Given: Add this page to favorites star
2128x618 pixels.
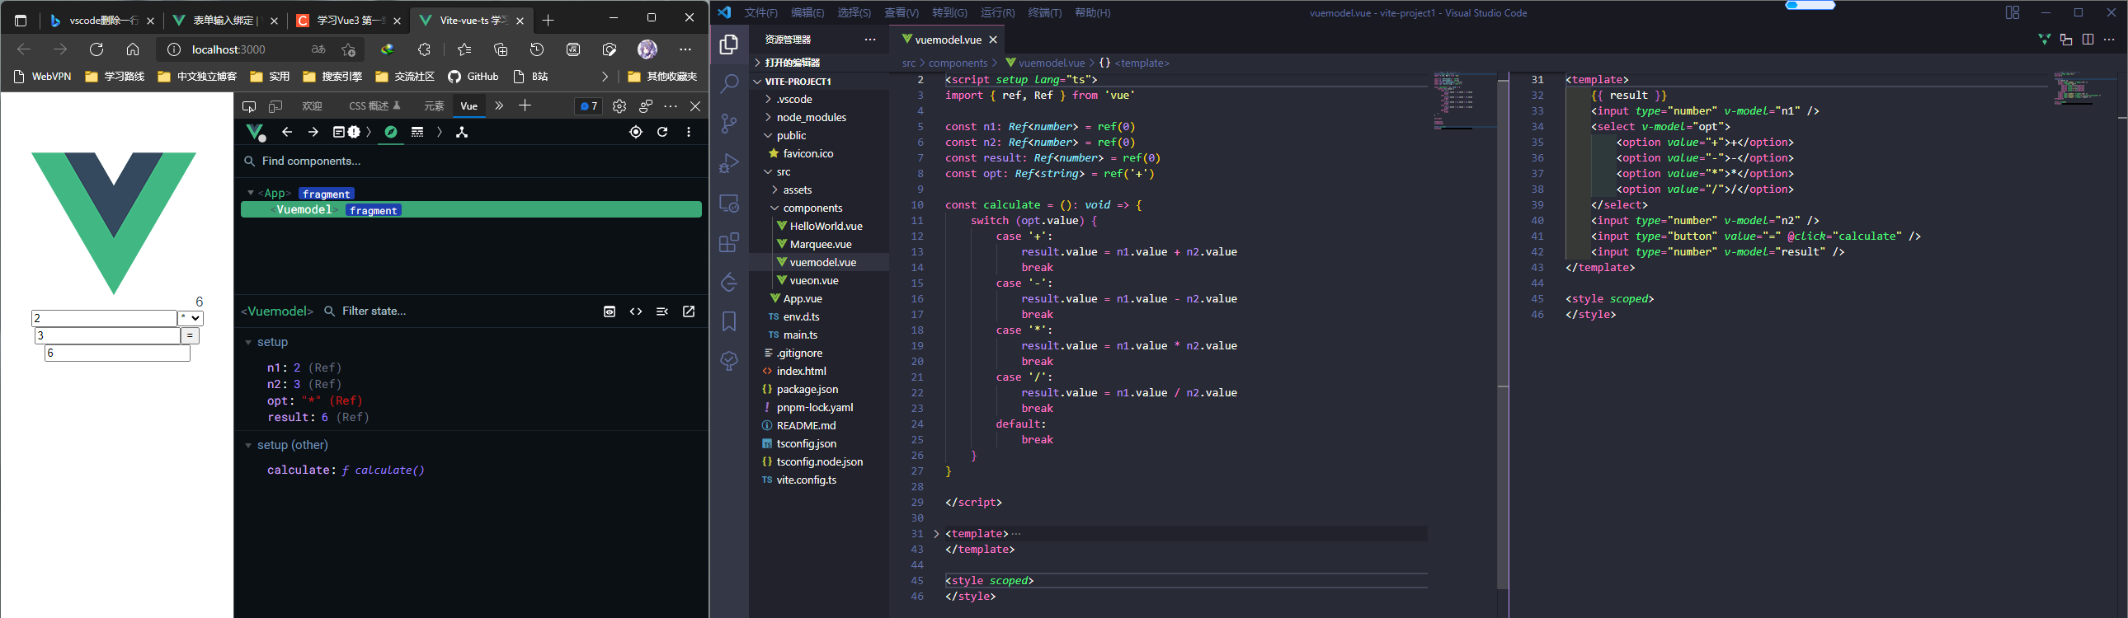Looking at the screenshot, I should coord(349,49).
